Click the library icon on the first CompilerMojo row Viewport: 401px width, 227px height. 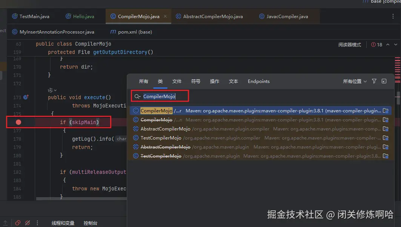tap(386, 111)
